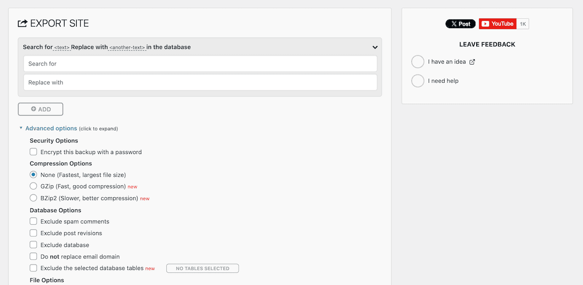
Task: Select GZip compression option
Action: [34, 186]
